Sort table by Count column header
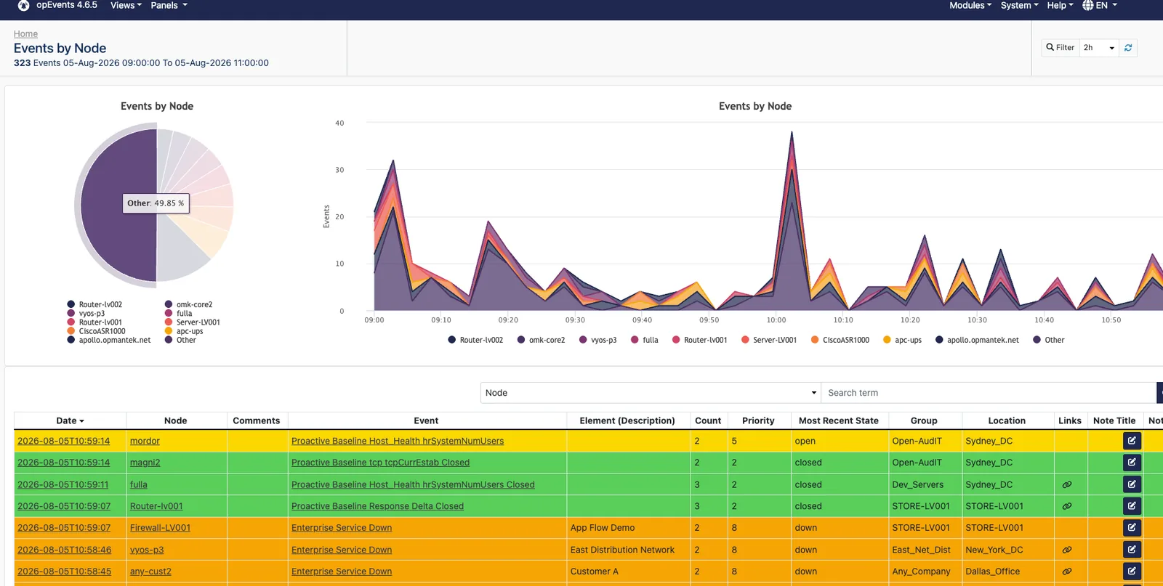The height and width of the screenshot is (586, 1163). 708,420
